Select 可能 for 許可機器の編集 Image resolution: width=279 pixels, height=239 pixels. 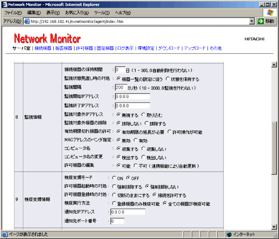pos(118,166)
